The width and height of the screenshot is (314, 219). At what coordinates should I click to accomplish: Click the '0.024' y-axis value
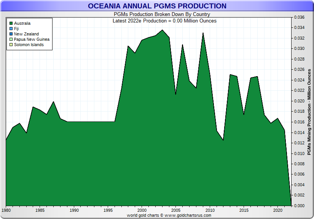click(x=299, y=80)
